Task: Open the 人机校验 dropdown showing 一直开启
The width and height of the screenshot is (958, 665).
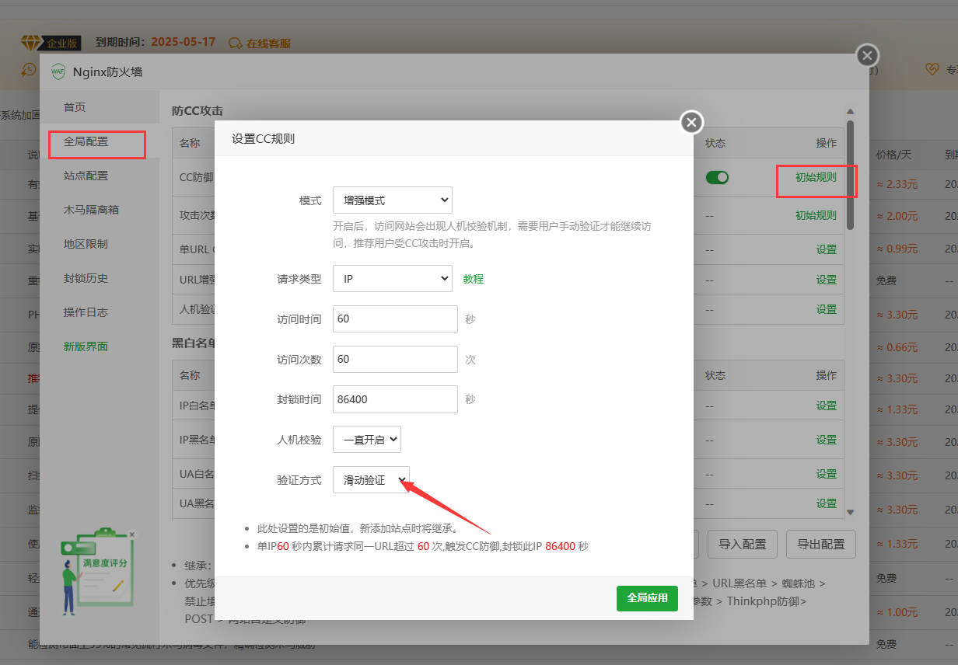Action: pyautogui.click(x=367, y=439)
